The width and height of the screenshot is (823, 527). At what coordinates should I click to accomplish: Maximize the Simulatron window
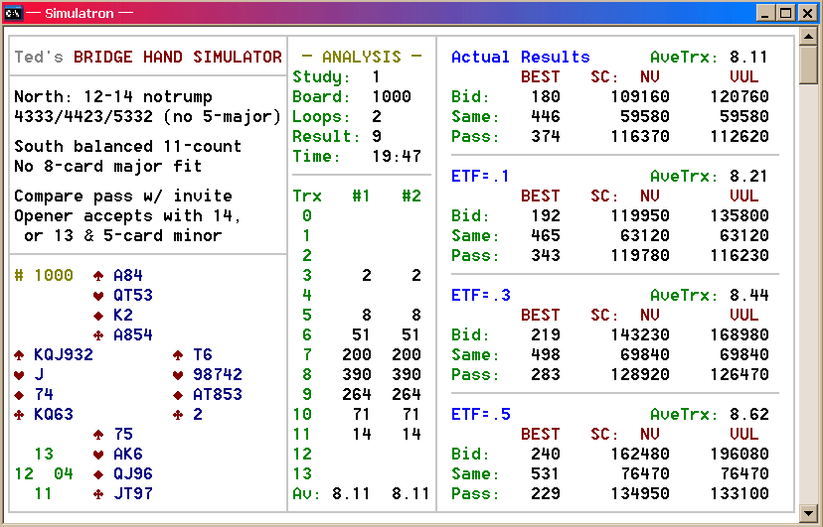(786, 13)
